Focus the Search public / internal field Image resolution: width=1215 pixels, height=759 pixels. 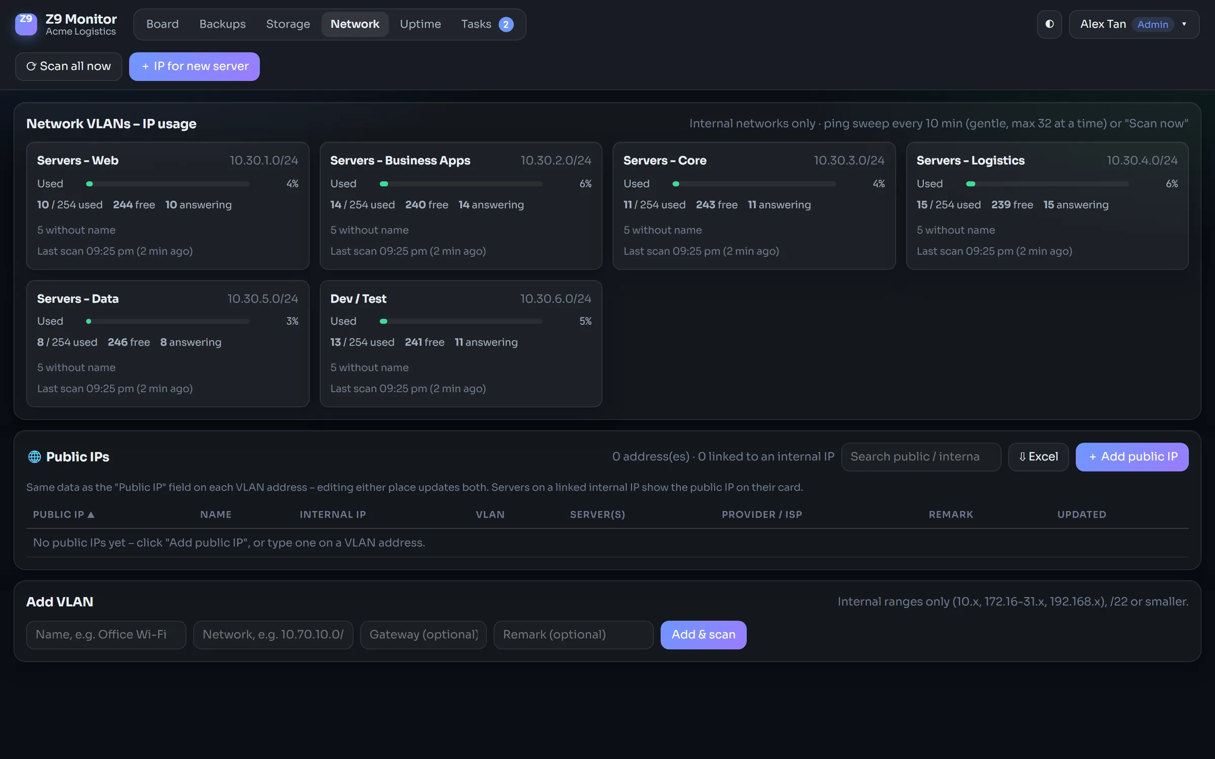click(x=921, y=457)
